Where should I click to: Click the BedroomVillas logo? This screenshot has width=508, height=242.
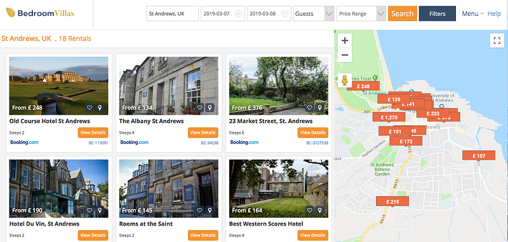(x=40, y=13)
